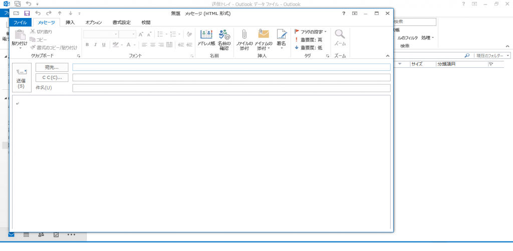Toggle underline formatting (U)
This screenshot has height=251, width=513.
(104, 44)
